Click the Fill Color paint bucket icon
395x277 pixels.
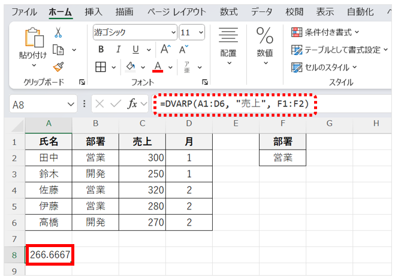tap(130, 66)
